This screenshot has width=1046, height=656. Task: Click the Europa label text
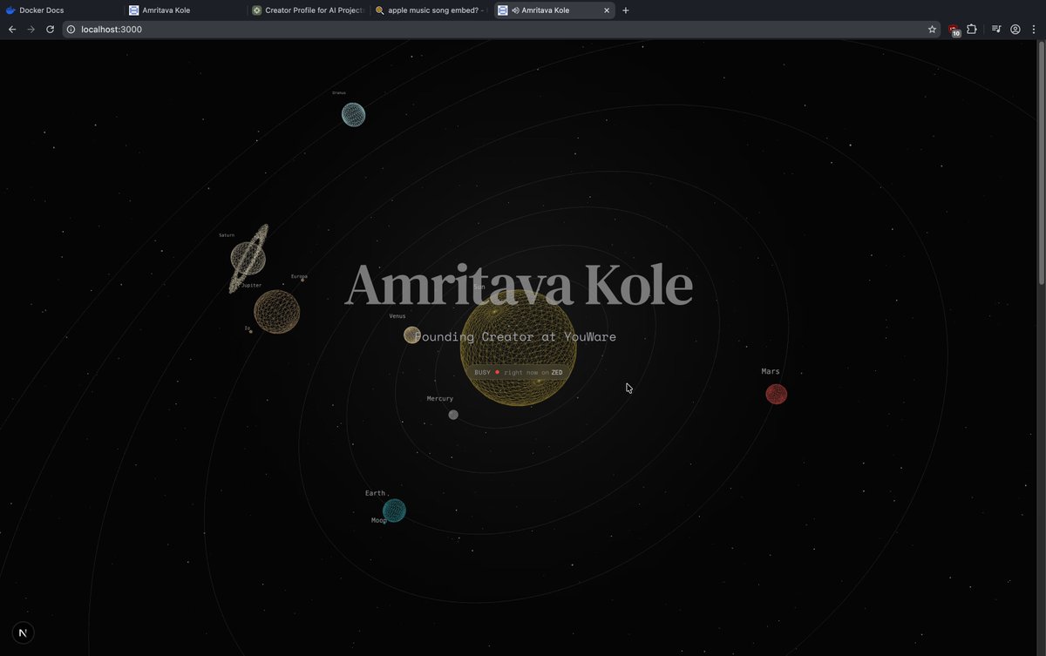coord(299,276)
